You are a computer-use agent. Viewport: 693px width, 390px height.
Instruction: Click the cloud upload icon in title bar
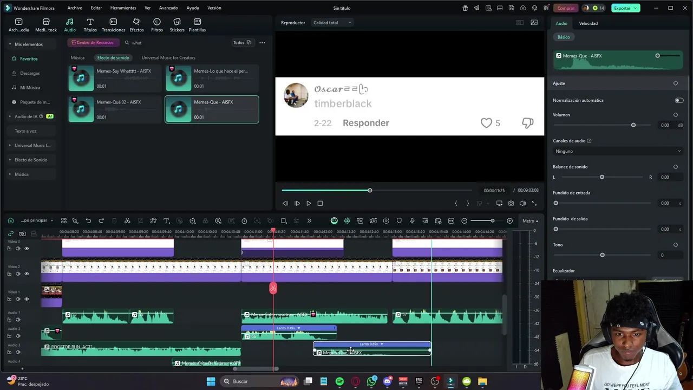click(523, 8)
